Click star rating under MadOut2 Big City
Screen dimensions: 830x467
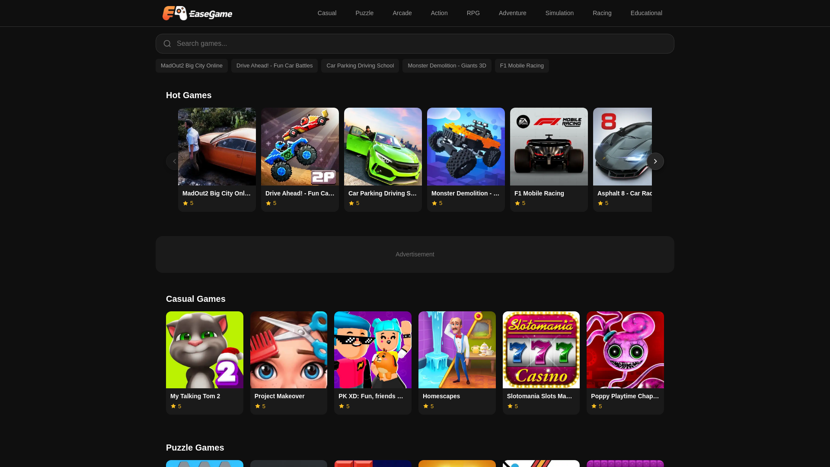[x=188, y=203]
